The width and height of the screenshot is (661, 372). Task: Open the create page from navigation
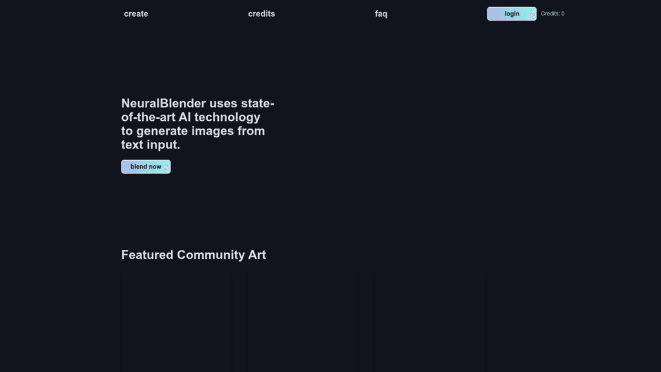(136, 14)
